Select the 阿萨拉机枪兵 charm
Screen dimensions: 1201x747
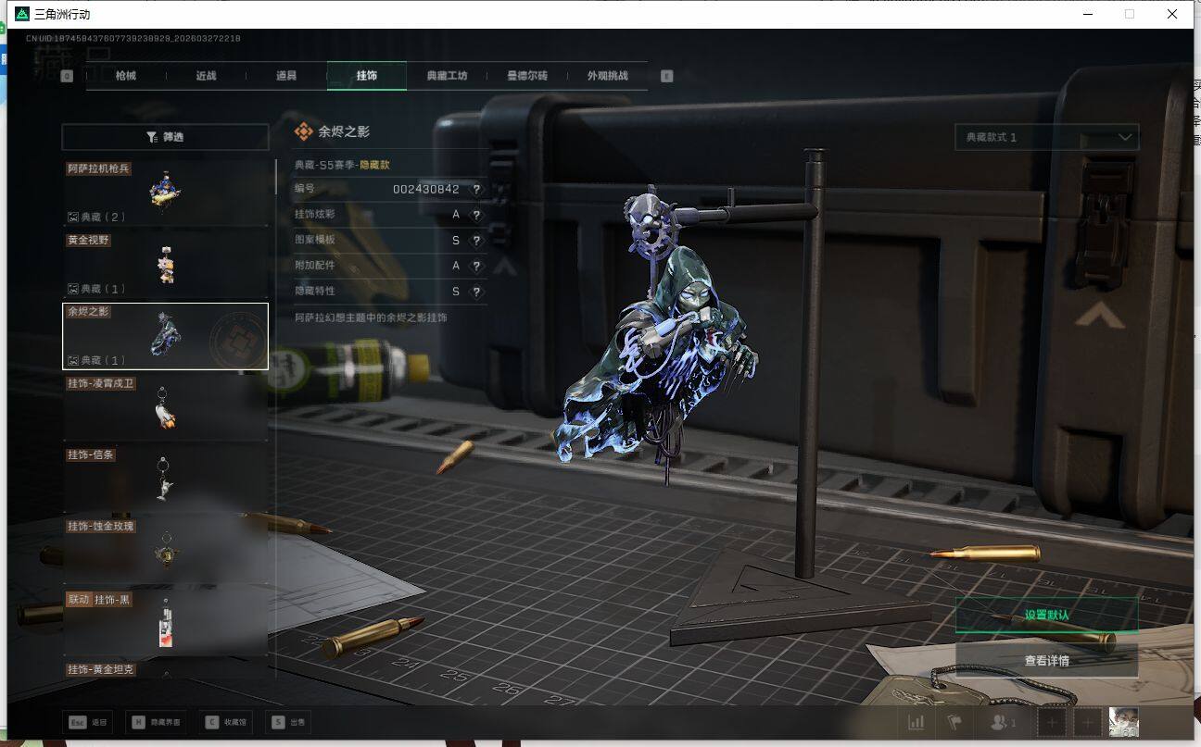coord(165,193)
